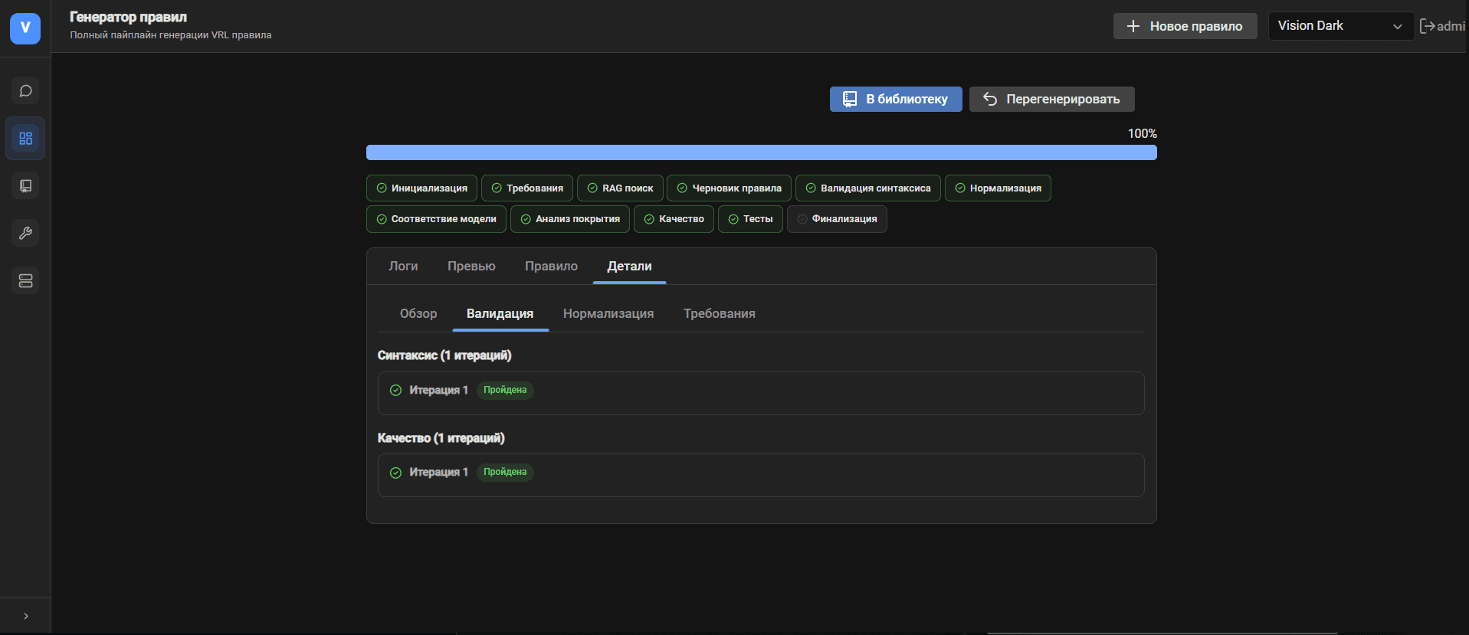
Task: Click the blue 100% progress bar
Action: point(761,152)
